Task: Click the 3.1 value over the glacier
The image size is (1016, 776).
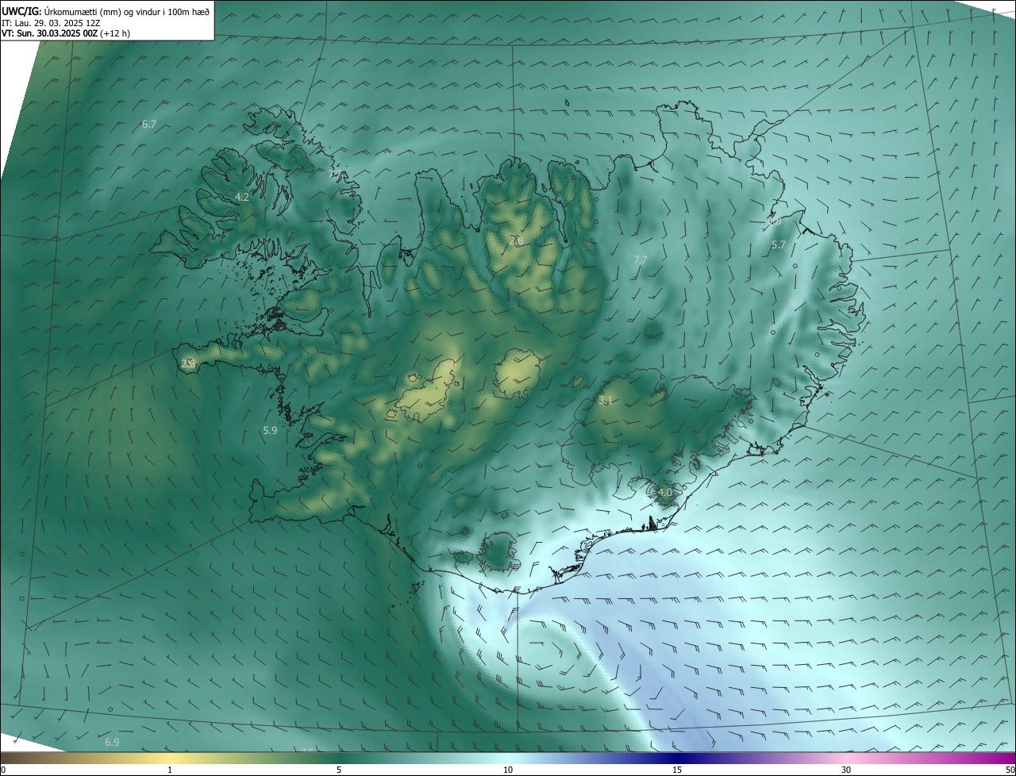Action: pos(606,401)
